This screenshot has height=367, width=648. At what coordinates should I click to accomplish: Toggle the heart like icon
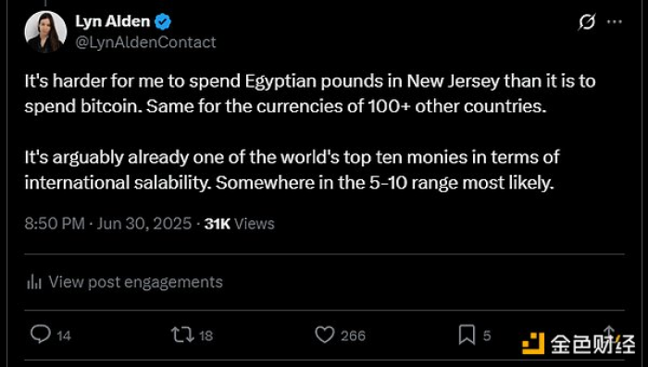[x=325, y=335]
